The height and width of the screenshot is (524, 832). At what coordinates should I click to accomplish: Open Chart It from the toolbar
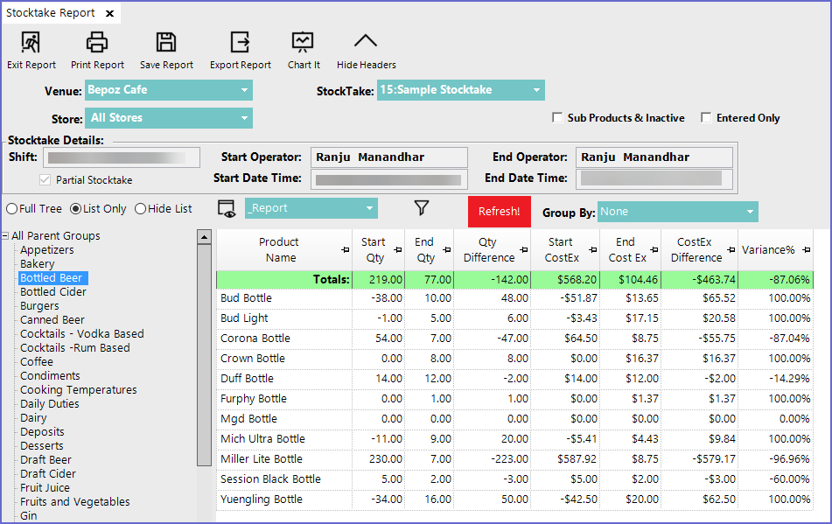point(303,42)
